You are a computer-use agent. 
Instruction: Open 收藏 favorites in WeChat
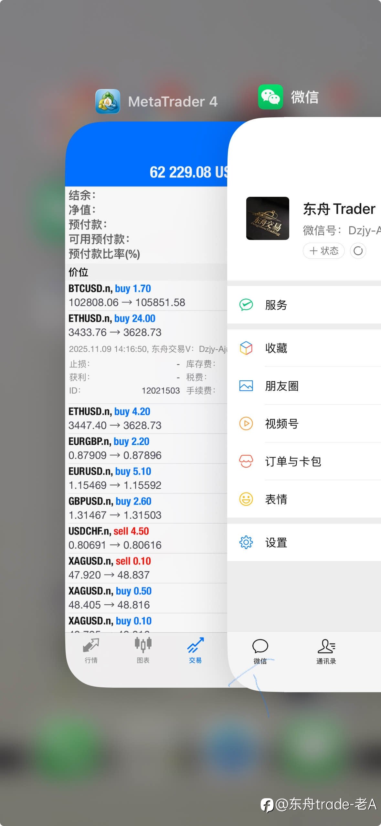(304, 348)
